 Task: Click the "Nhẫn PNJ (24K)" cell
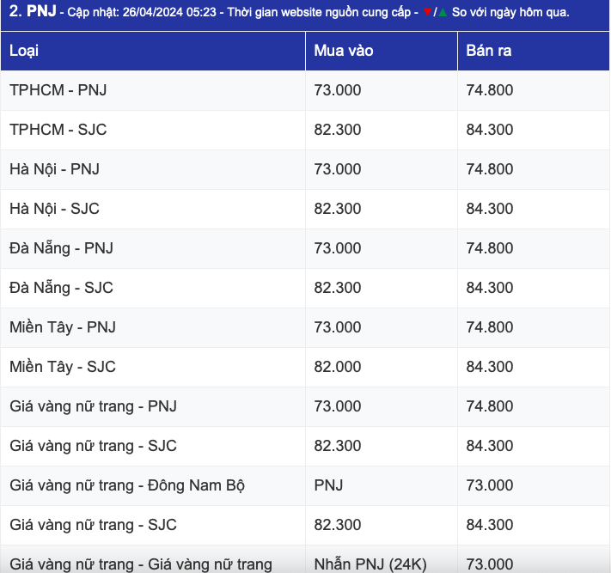point(370,564)
